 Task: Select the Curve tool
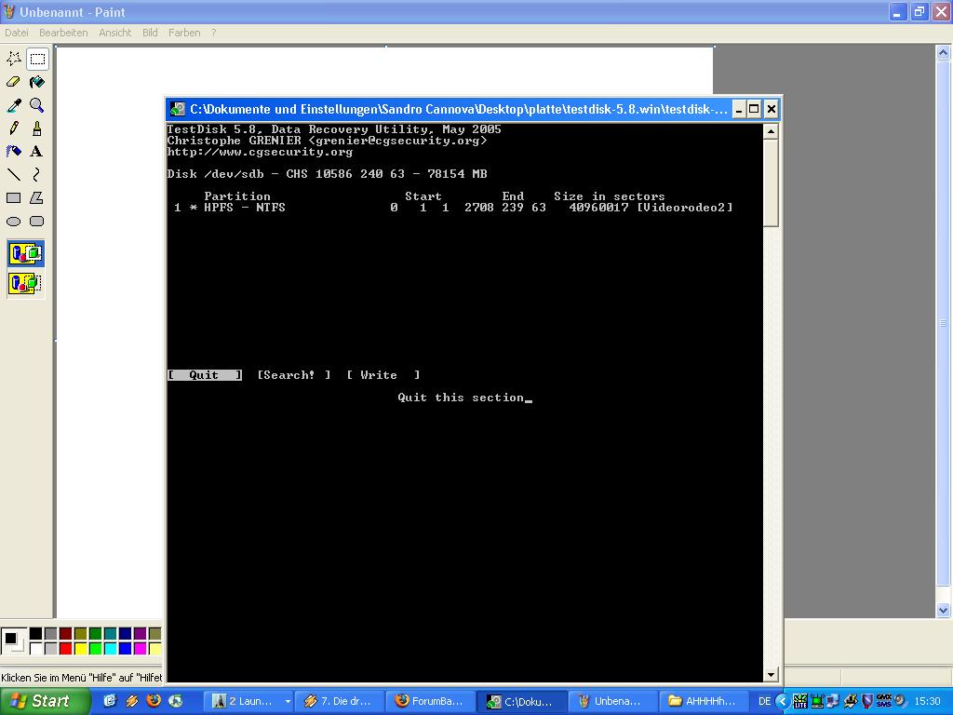37,174
